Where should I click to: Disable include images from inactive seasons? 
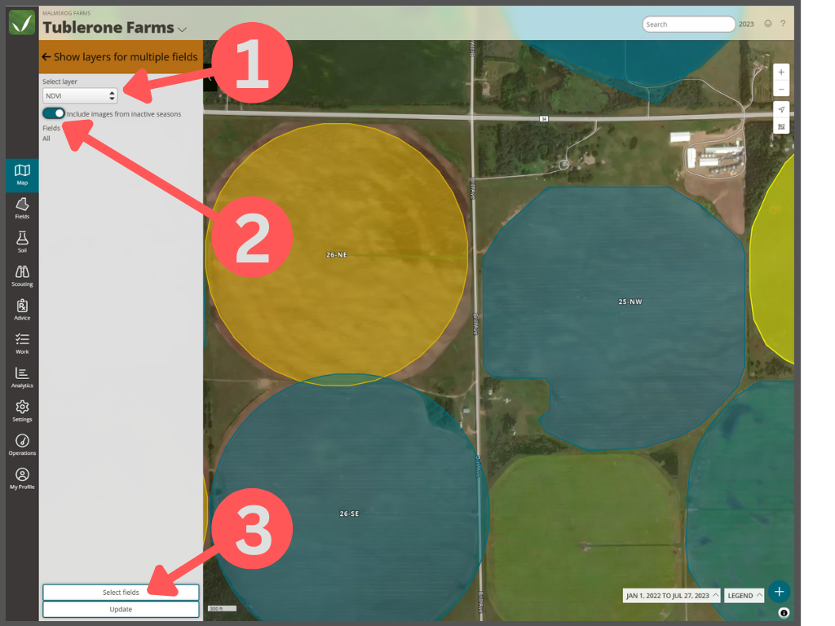(54, 113)
